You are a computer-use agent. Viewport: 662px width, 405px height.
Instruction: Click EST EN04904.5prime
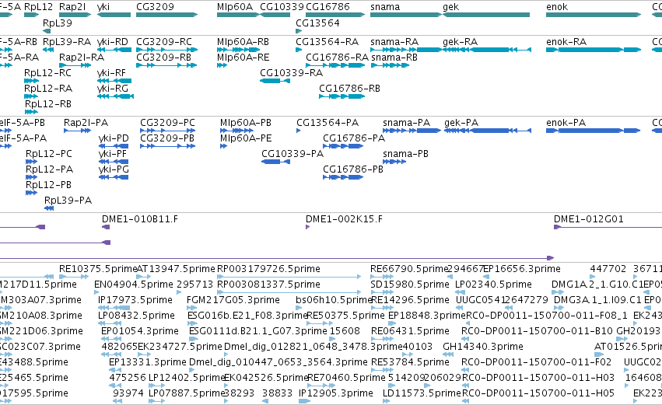click(134, 285)
